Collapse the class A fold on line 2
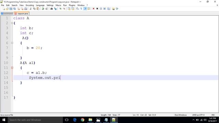Screen dimensions: 219x123 [x=12, y=23]
